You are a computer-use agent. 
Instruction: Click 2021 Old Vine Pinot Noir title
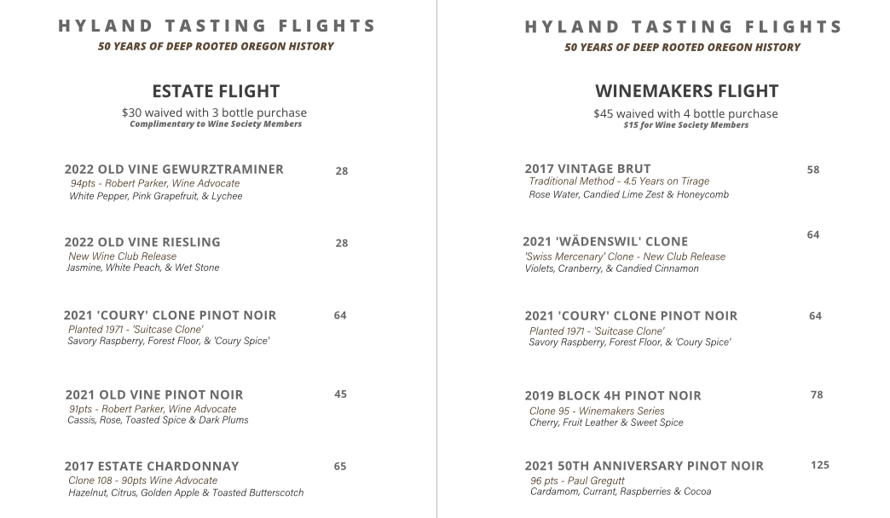(153, 394)
